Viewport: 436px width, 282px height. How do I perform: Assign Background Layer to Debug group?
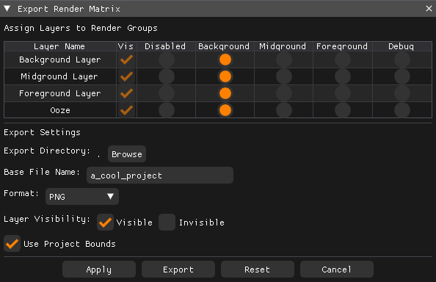pos(402,59)
